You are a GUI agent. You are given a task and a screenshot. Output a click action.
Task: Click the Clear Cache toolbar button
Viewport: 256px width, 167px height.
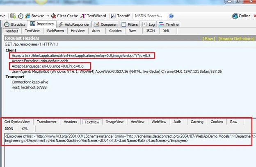point(64,16)
